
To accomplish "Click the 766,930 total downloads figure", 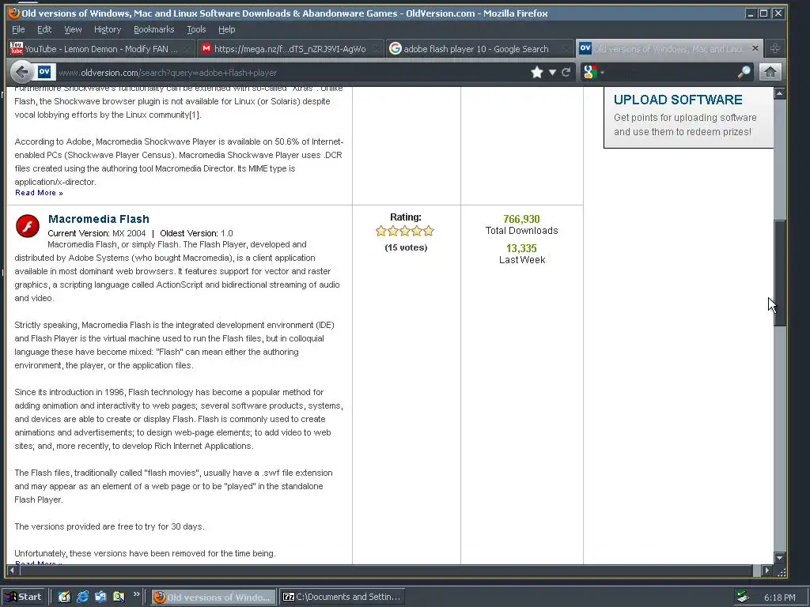I will click(x=521, y=220).
